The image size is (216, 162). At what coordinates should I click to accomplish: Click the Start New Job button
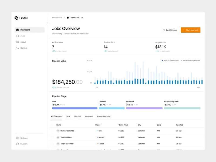(191, 30)
